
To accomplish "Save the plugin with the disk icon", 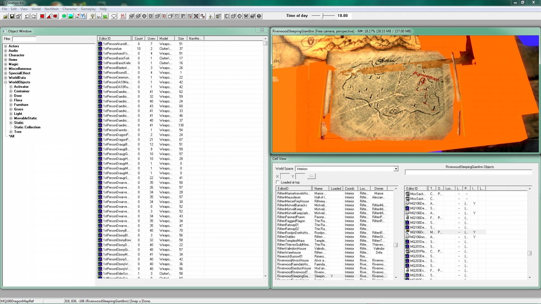I will (13, 16).
